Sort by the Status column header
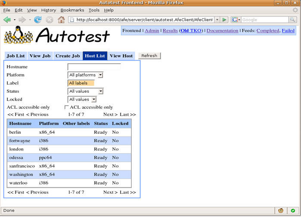The width and height of the screenshot is (301, 217). tap(101, 123)
